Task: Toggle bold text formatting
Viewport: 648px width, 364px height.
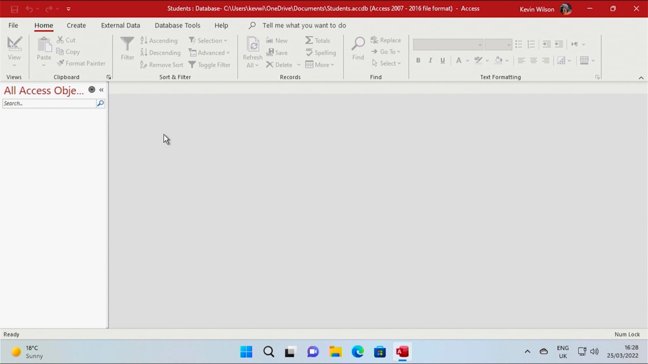Action: coord(418,60)
